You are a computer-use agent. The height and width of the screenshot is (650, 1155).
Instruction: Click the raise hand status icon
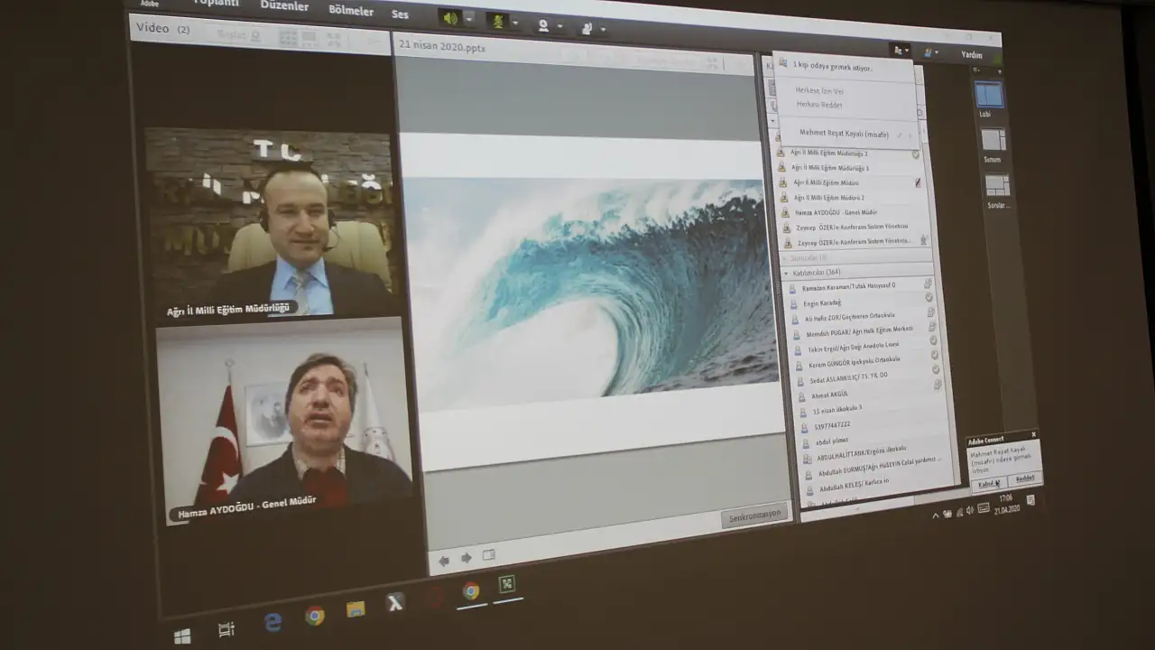tap(587, 28)
